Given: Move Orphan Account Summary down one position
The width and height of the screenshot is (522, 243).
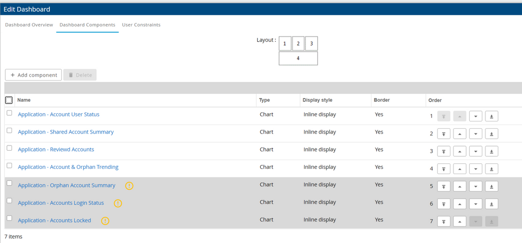Looking at the screenshot, I should click(475, 187).
